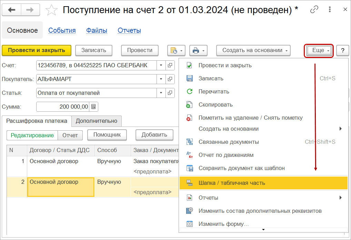Open Счет record via its open button
This screenshot has width=351, height=240.
pos(170,66)
